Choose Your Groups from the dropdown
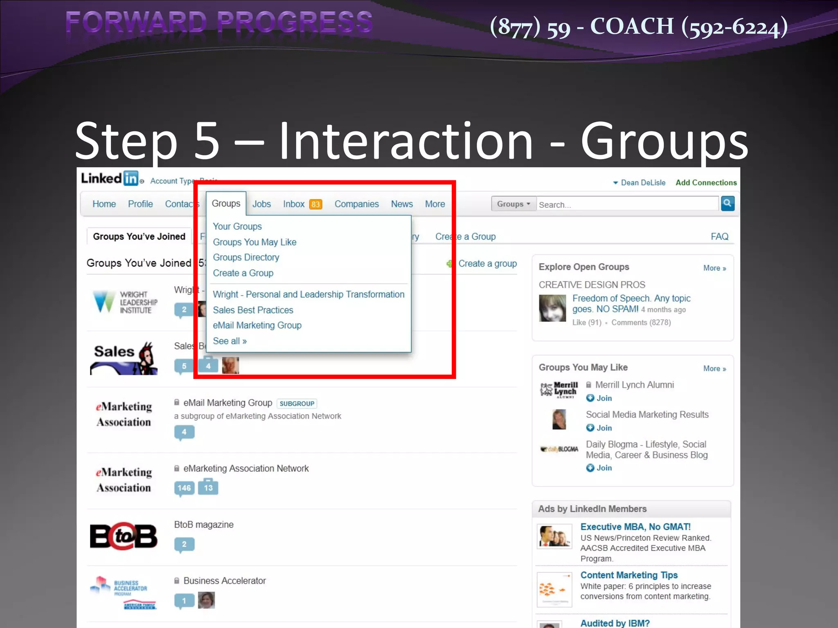This screenshot has height=628, width=838. coord(237,227)
